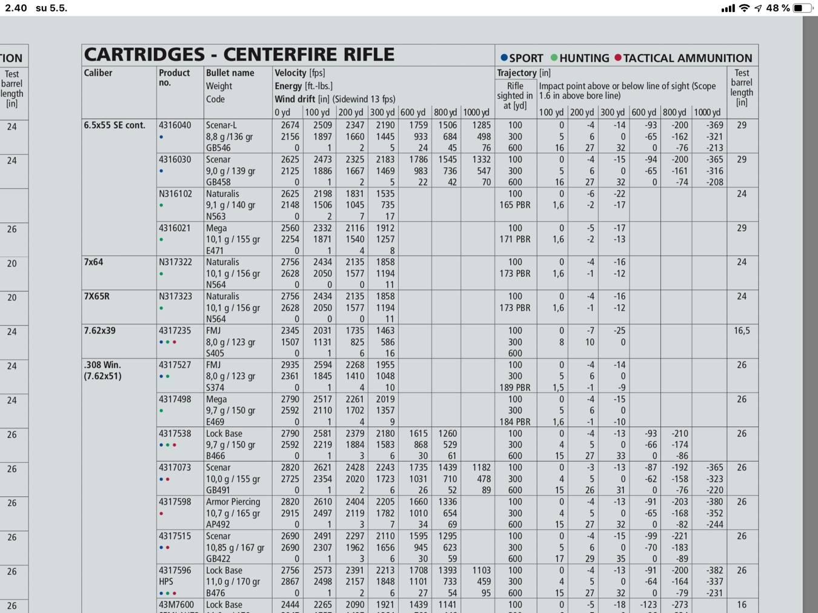Select bullet code AP492

(x=218, y=525)
